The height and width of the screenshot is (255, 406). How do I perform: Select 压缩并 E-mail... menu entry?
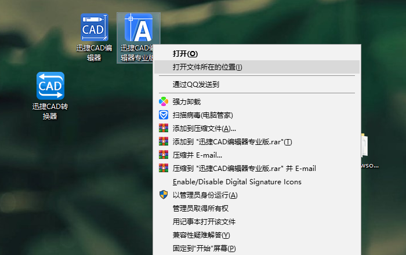256,155
